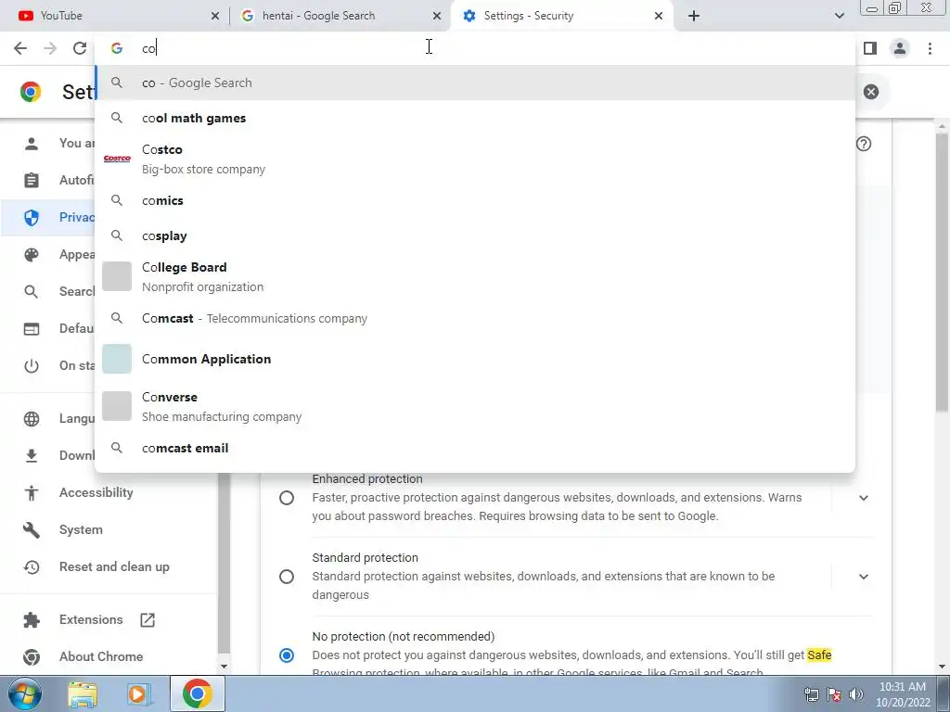Switch to the hentai Google Search tab
The height and width of the screenshot is (712, 950).
pyautogui.click(x=340, y=16)
